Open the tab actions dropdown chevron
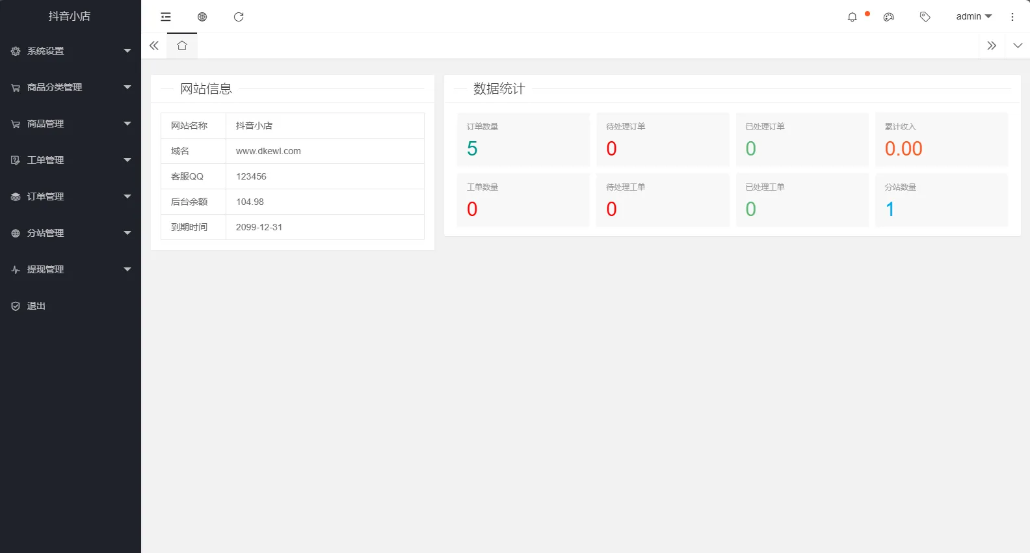Viewport: 1030px width, 553px height. pyautogui.click(x=1018, y=46)
